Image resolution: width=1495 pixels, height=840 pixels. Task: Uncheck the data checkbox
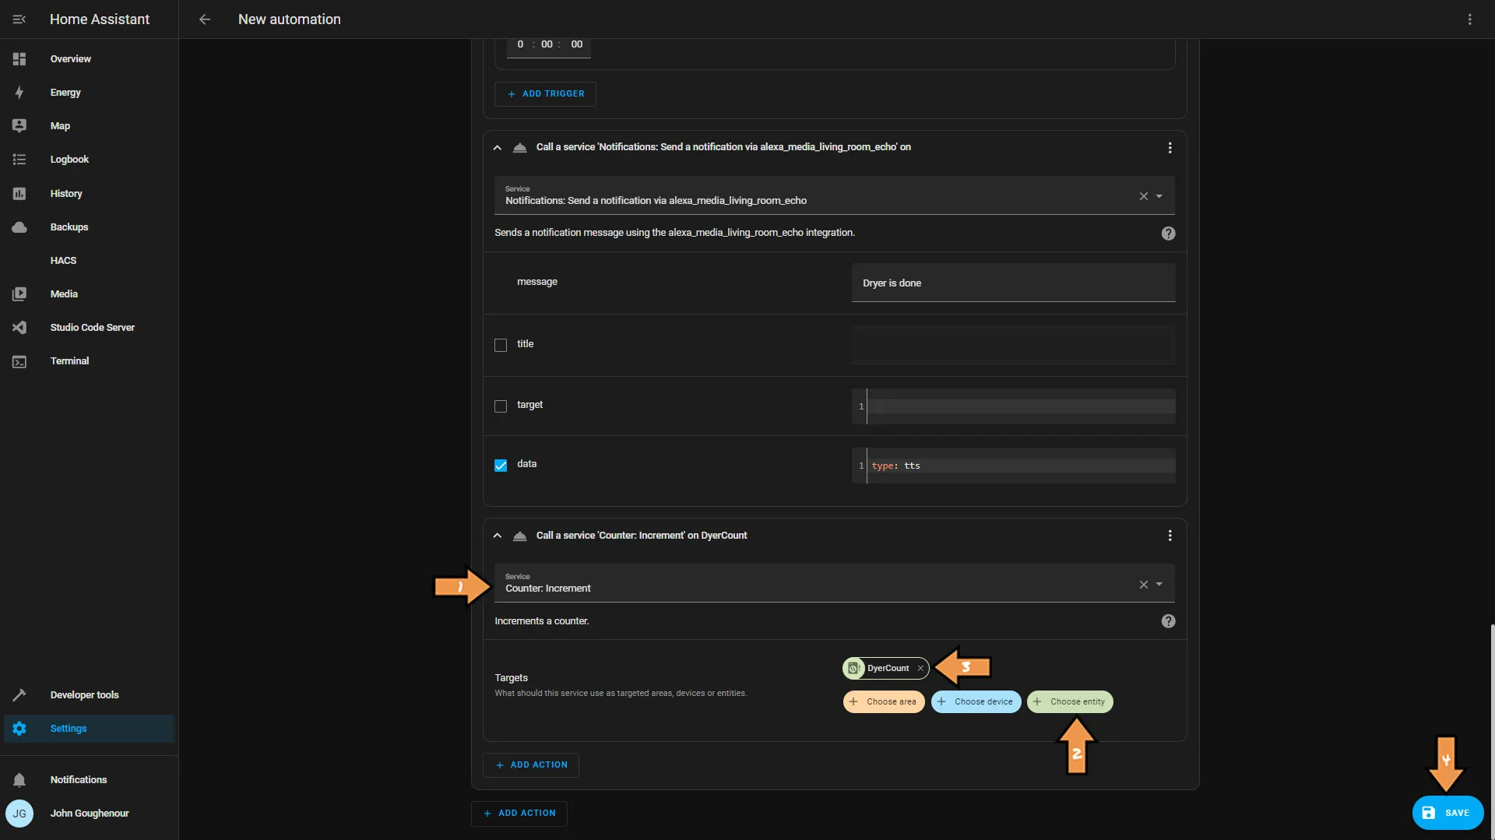coord(501,466)
